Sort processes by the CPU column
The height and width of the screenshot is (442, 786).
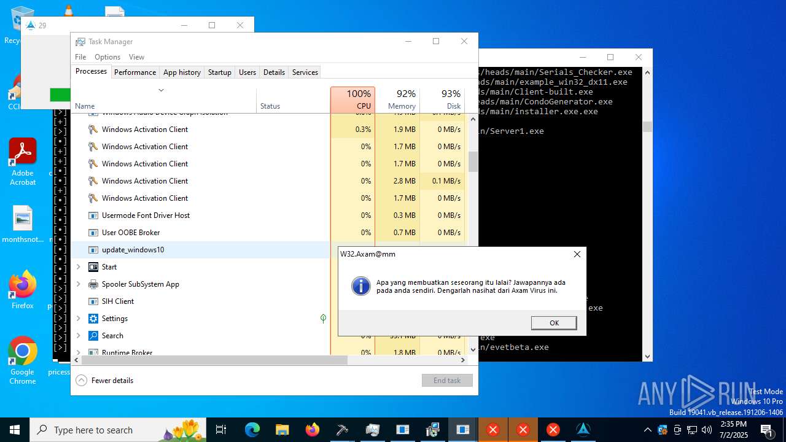click(x=352, y=99)
